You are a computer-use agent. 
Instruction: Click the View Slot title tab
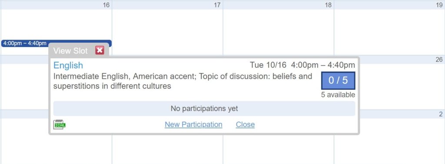pos(70,50)
